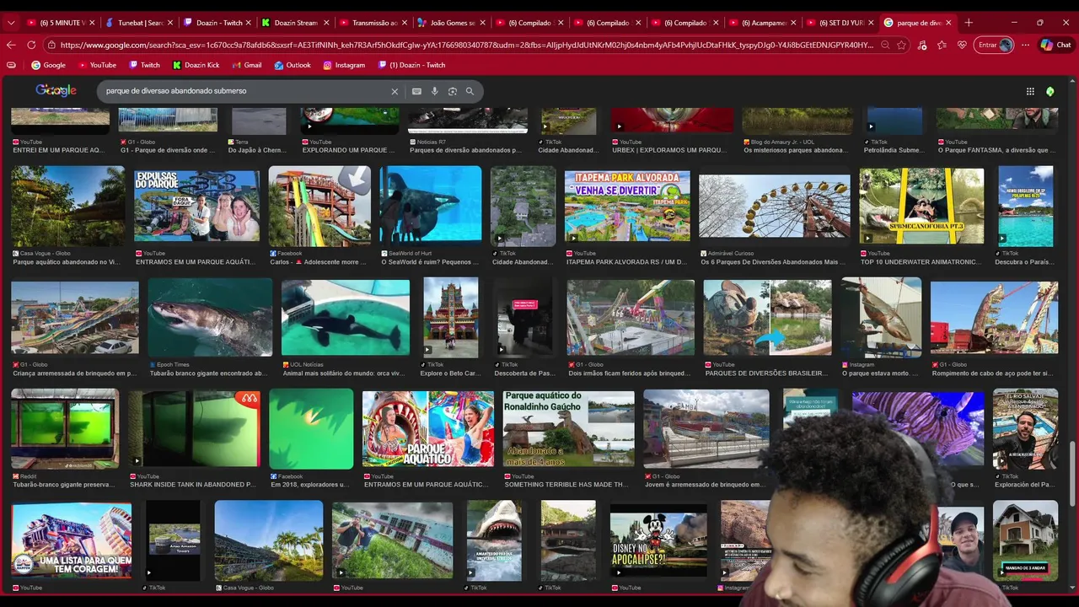Open the Doazin Kick bookmark
The image size is (1079, 607).
click(196, 65)
